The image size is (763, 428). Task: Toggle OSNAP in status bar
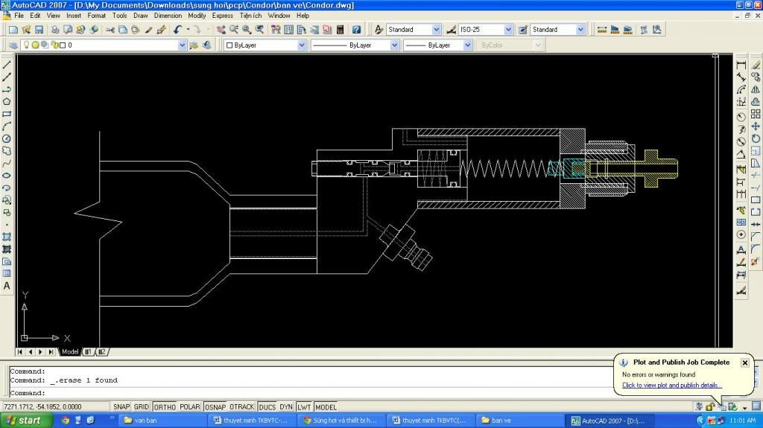[215, 407]
